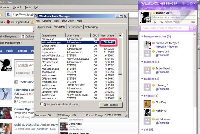Click the Mem Usage column header
Viewport: 200px width, 134px height.
107,35
